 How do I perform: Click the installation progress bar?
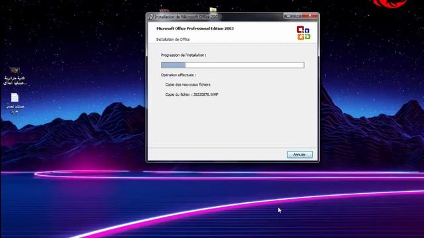click(x=233, y=65)
